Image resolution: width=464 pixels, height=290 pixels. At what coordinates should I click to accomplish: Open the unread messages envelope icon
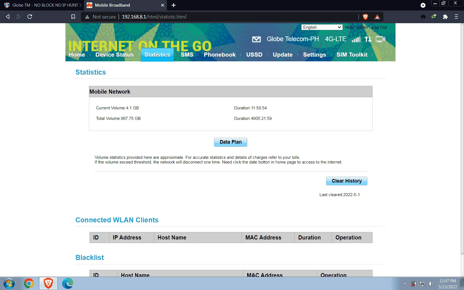pos(256,39)
